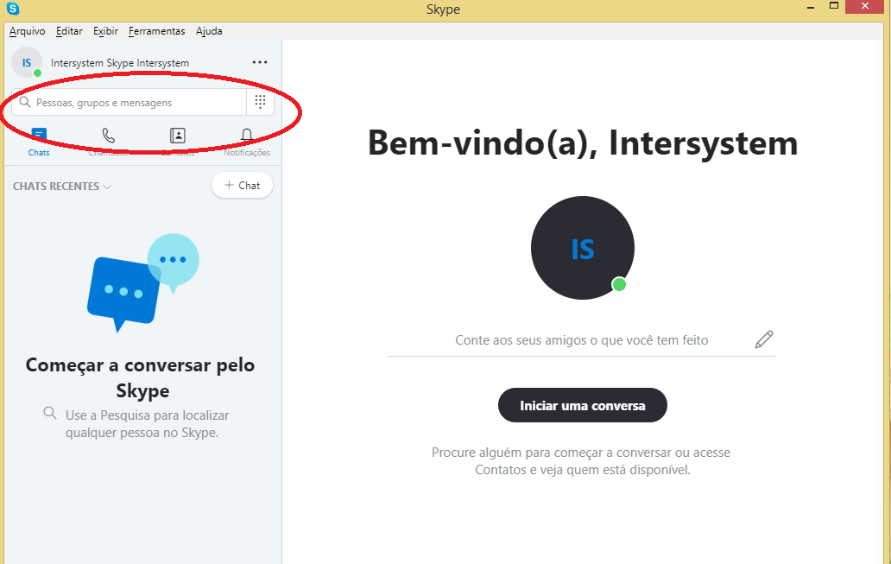Start a new chat with + Chat button

coord(242,186)
